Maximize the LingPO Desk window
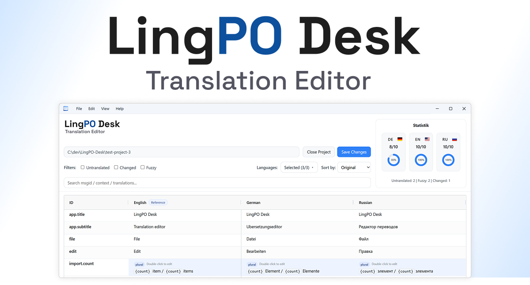This screenshot has width=530, height=285. [x=450, y=109]
